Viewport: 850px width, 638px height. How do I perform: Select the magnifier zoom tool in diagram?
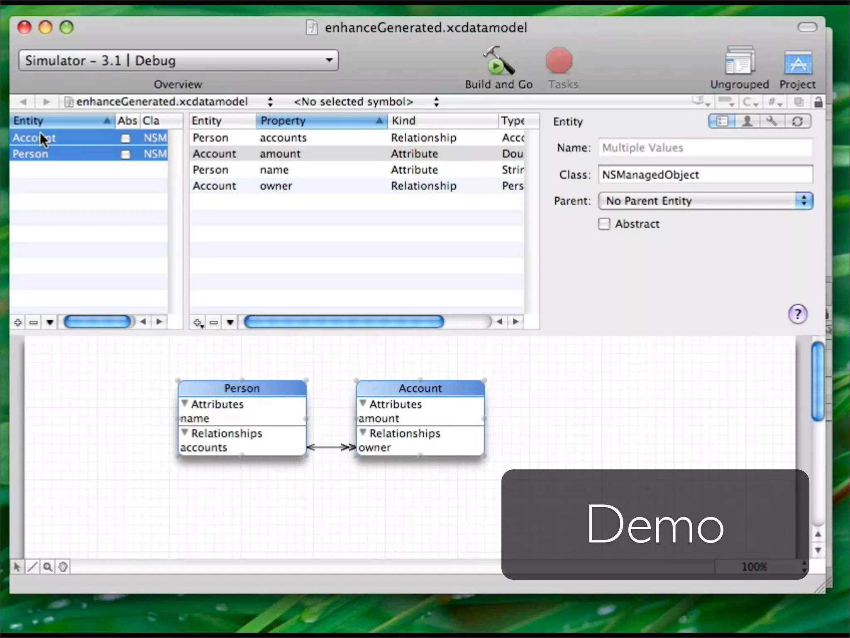click(48, 567)
